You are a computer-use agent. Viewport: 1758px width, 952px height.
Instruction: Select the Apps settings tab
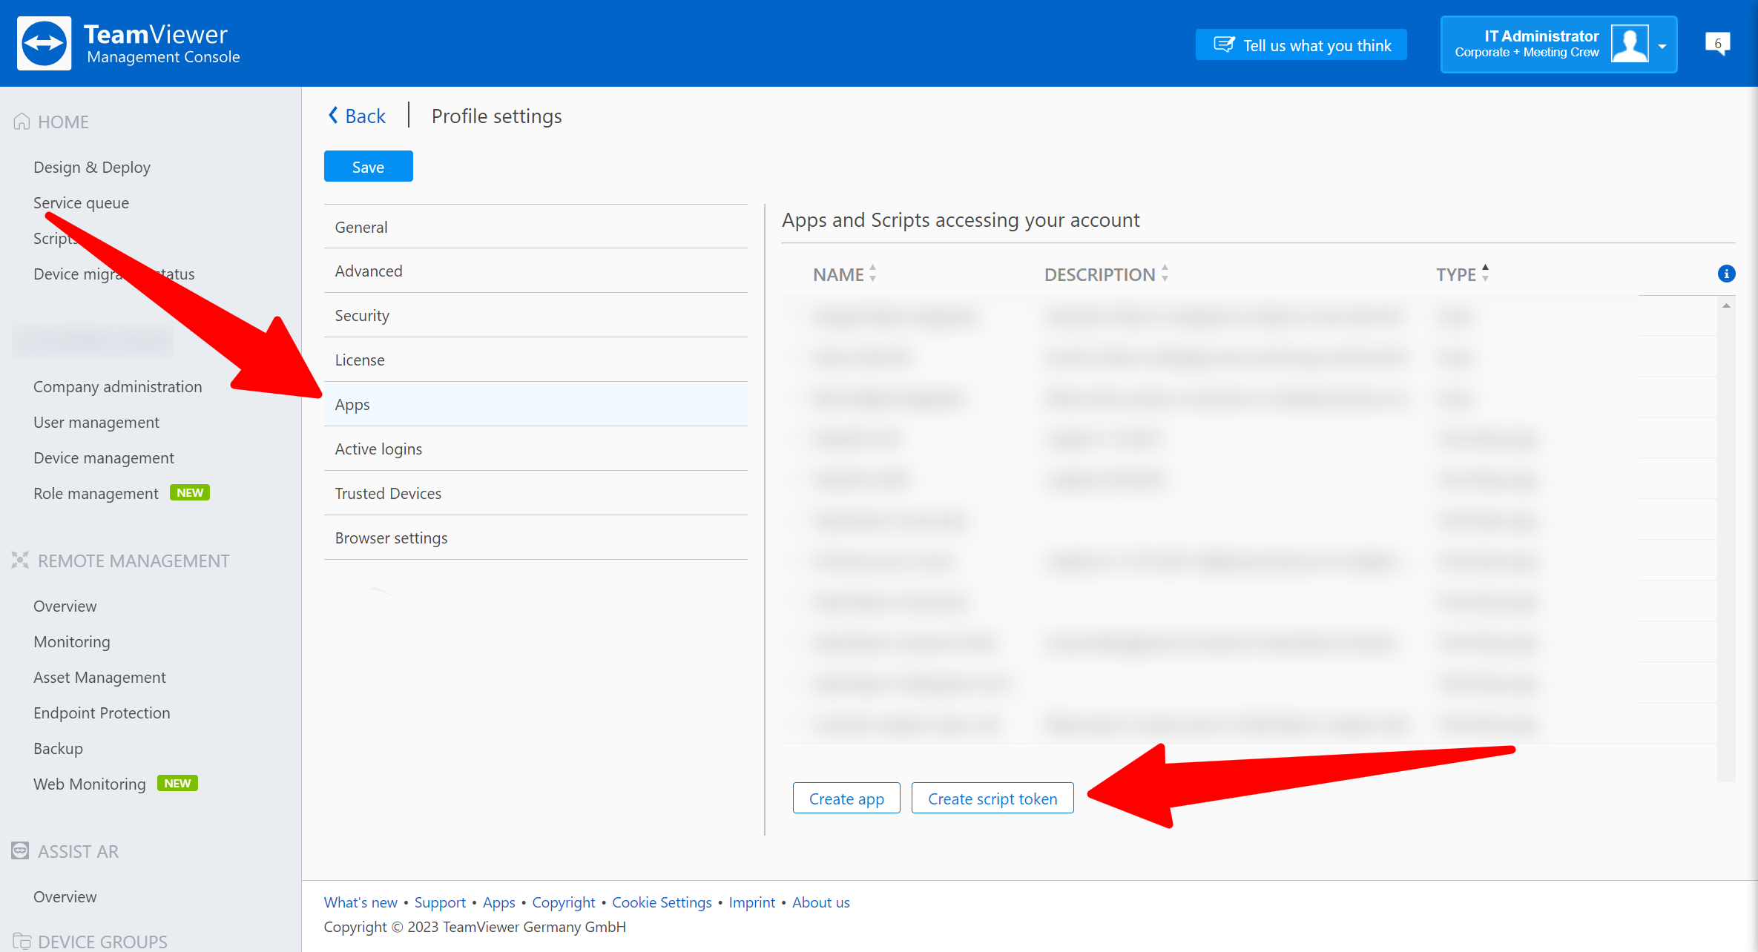click(x=536, y=404)
